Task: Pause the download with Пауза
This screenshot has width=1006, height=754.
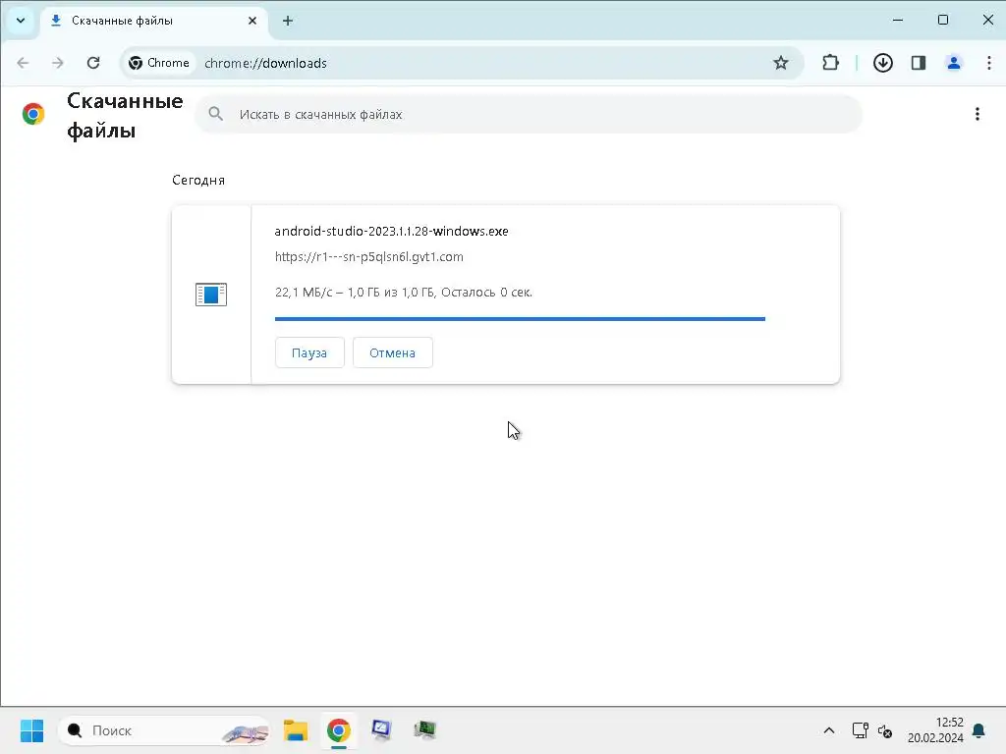Action: point(309,352)
